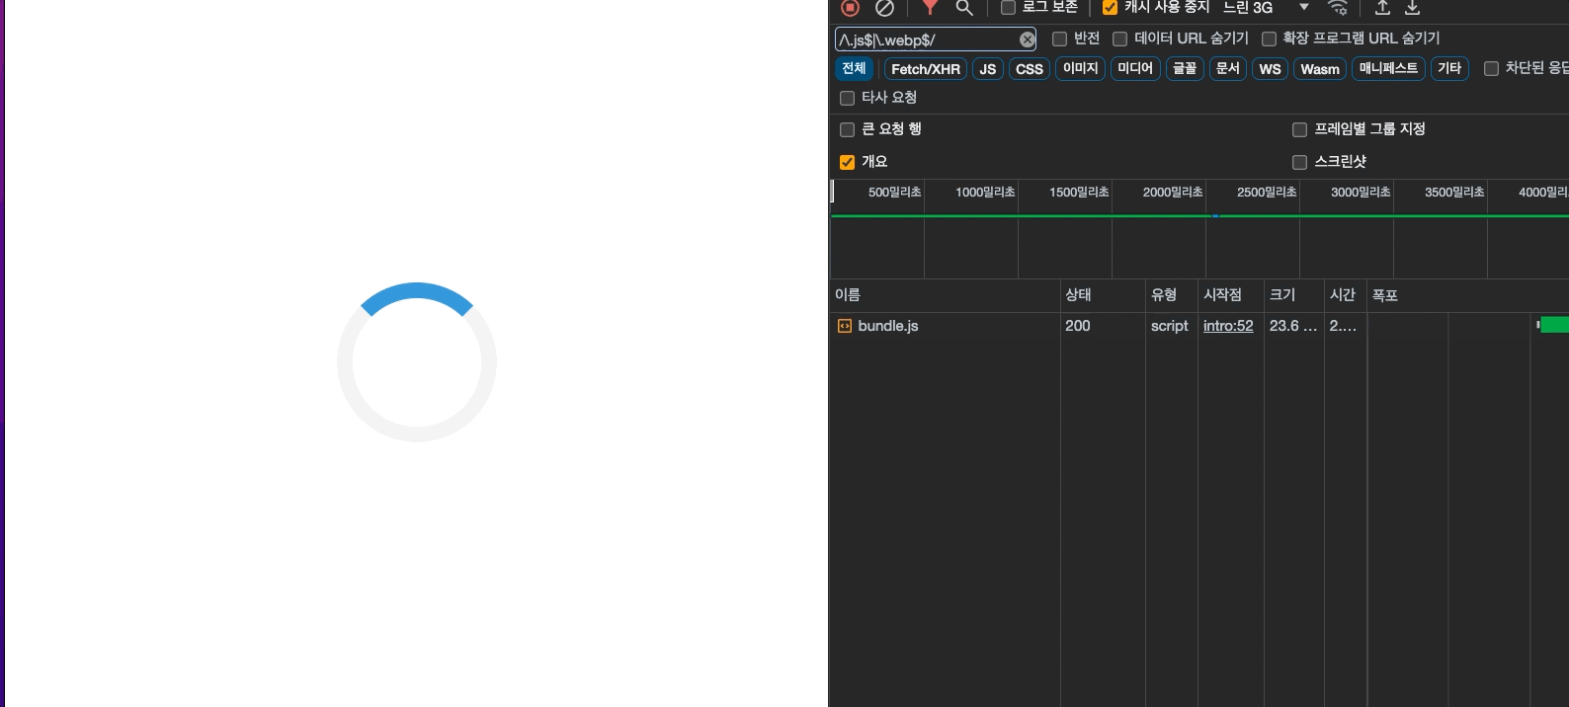Image resolution: width=1569 pixels, height=707 pixels.
Task: Open network search magnifier
Action: [964, 8]
